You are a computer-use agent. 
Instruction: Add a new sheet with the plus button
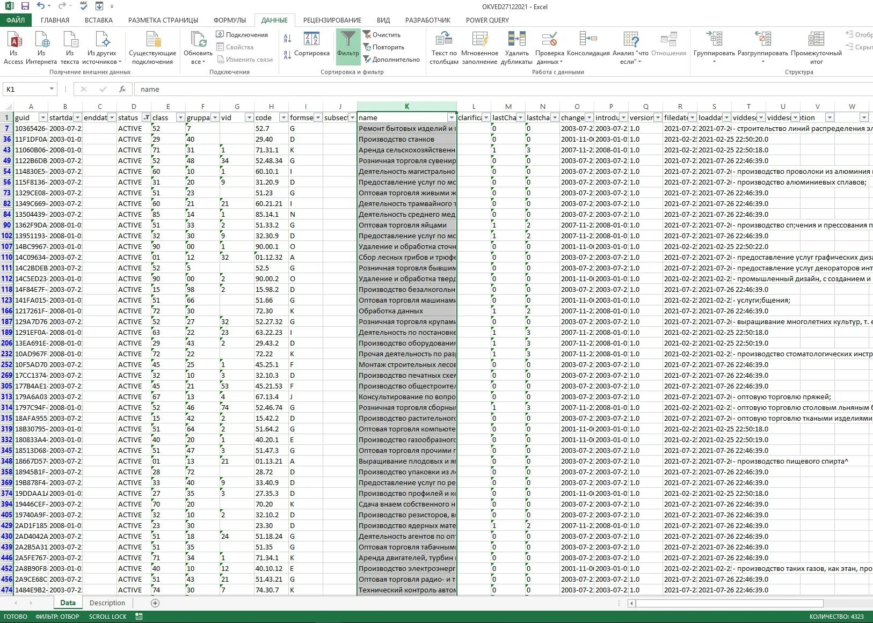click(x=155, y=603)
